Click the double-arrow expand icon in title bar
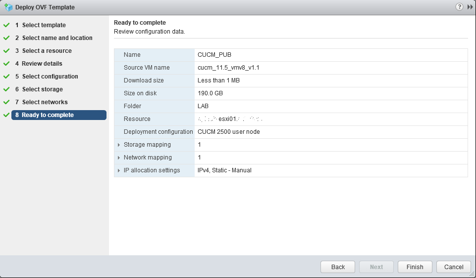 click(x=470, y=7)
